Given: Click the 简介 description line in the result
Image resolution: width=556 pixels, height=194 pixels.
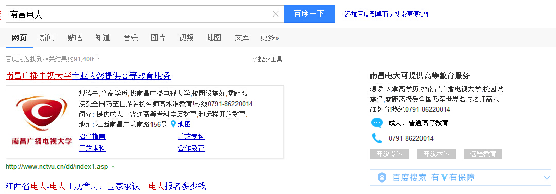Looking at the screenshot, I should 163,115.
